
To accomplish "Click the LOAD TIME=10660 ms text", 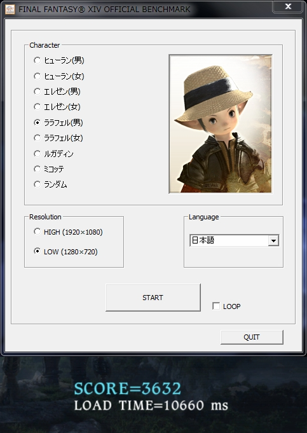I will click(151, 406).
